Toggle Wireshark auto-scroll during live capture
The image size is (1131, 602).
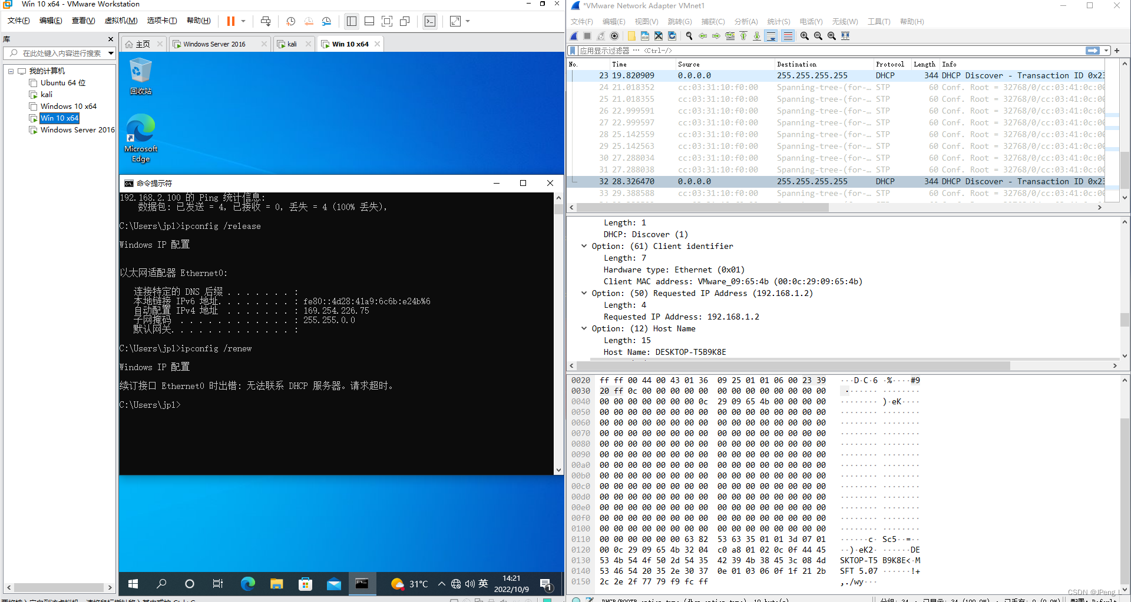[771, 36]
